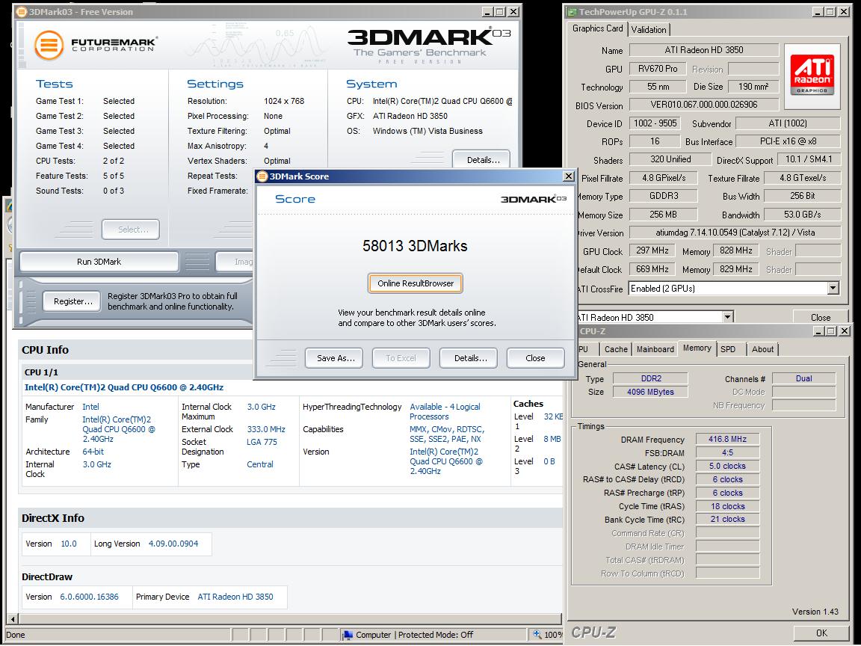The height and width of the screenshot is (646, 861).
Task: Click the System Details button in 3DMark03
Action: [481, 160]
